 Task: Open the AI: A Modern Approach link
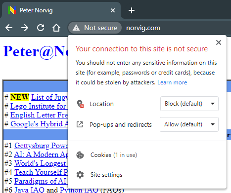point(41,154)
